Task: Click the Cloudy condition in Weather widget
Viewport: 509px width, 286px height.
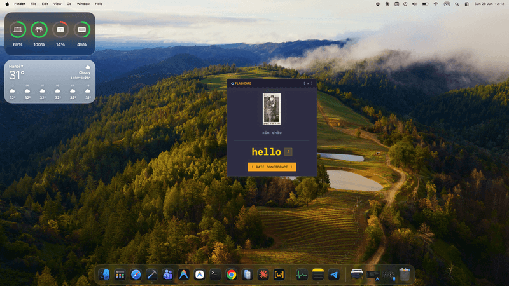Action: [x=85, y=72]
